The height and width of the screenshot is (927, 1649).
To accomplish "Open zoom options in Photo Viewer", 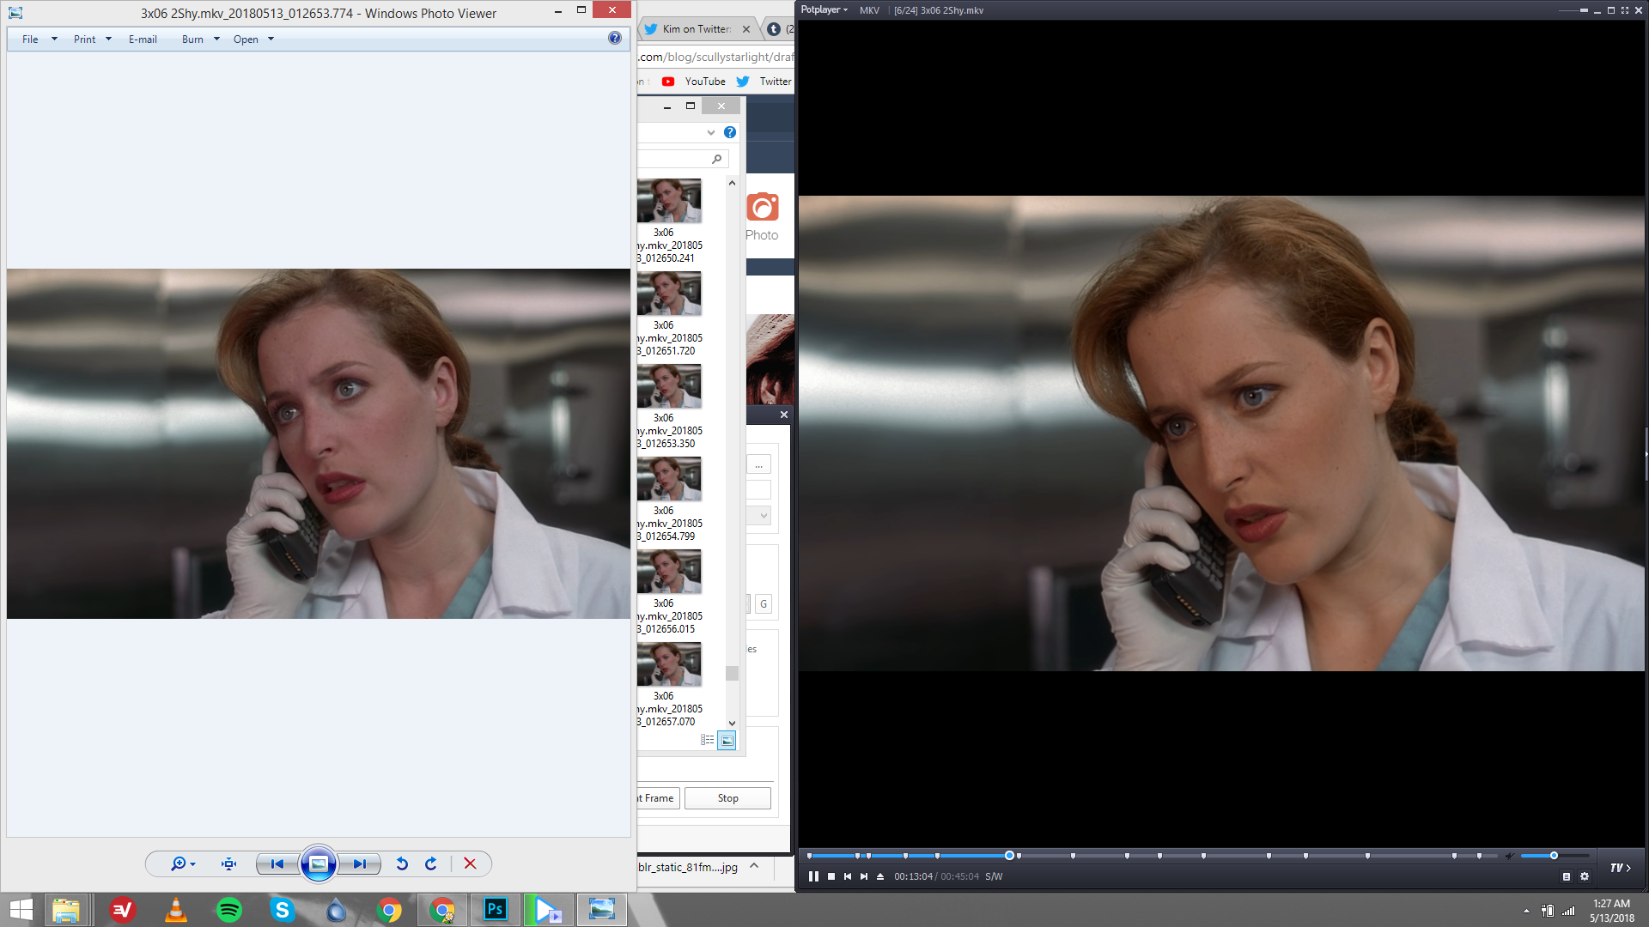I will [183, 863].
